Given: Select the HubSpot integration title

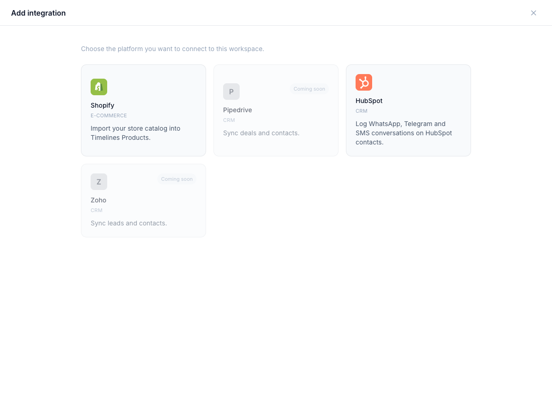Looking at the screenshot, I should [369, 101].
